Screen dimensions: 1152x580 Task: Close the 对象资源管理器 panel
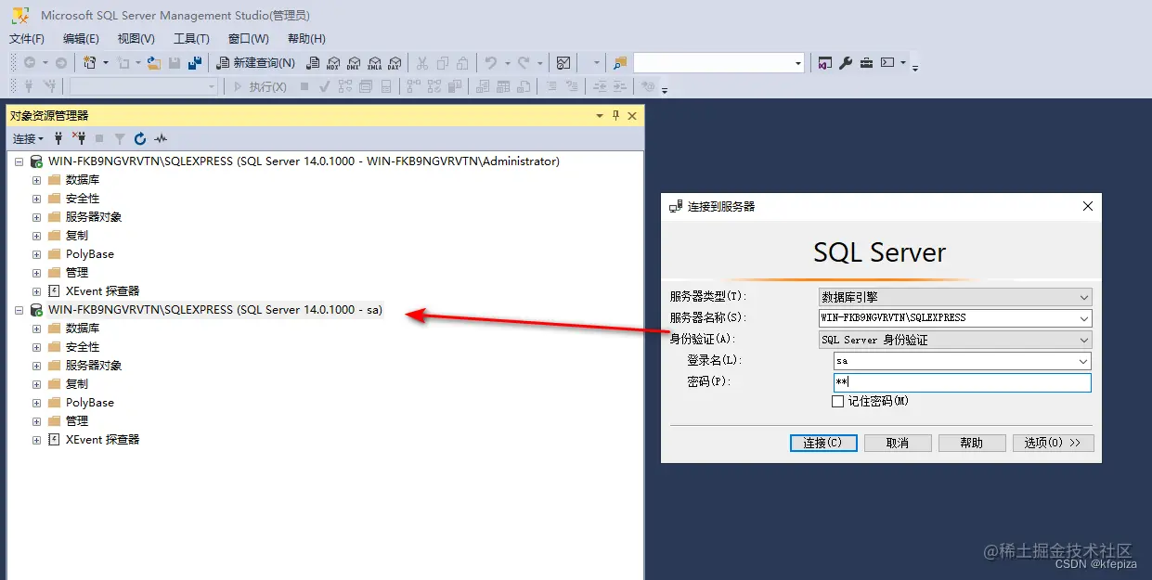point(632,116)
